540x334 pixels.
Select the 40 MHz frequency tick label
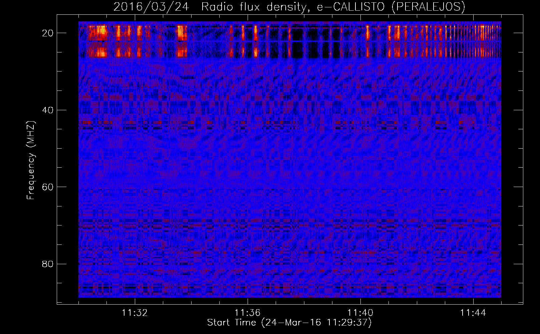click(x=48, y=110)
